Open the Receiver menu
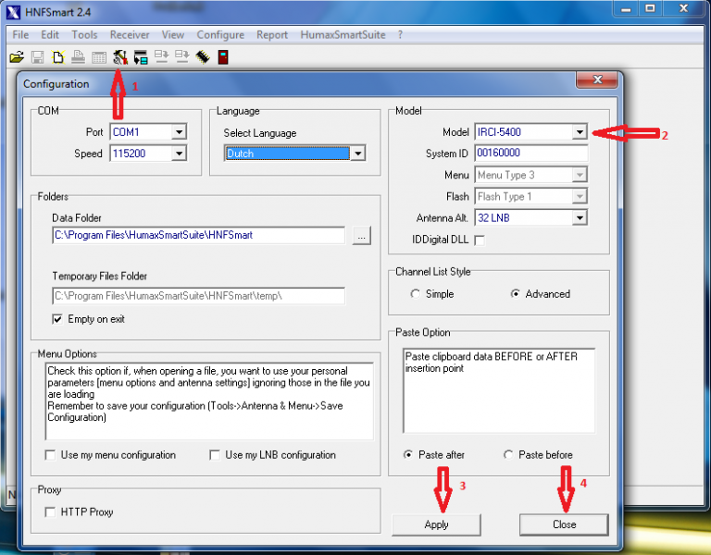Image resolution: width=711 pixels, height=555 pixels. pyautogui.click(x=130, y=35)
